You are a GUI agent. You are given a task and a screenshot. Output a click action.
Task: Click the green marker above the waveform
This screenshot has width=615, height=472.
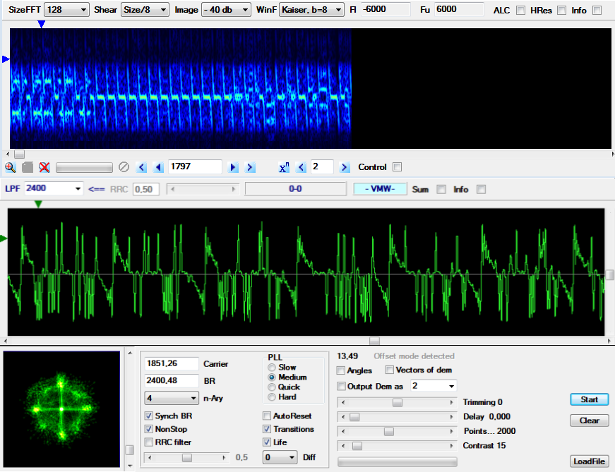(38, 204)
